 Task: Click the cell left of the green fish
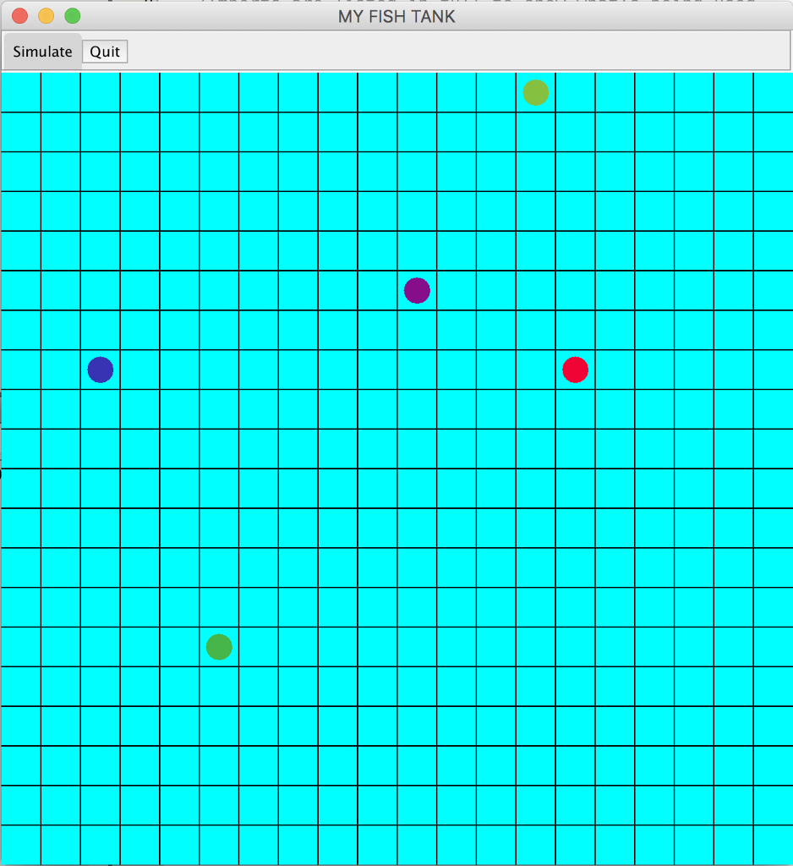pyautogui.click(x=178, y=646)
